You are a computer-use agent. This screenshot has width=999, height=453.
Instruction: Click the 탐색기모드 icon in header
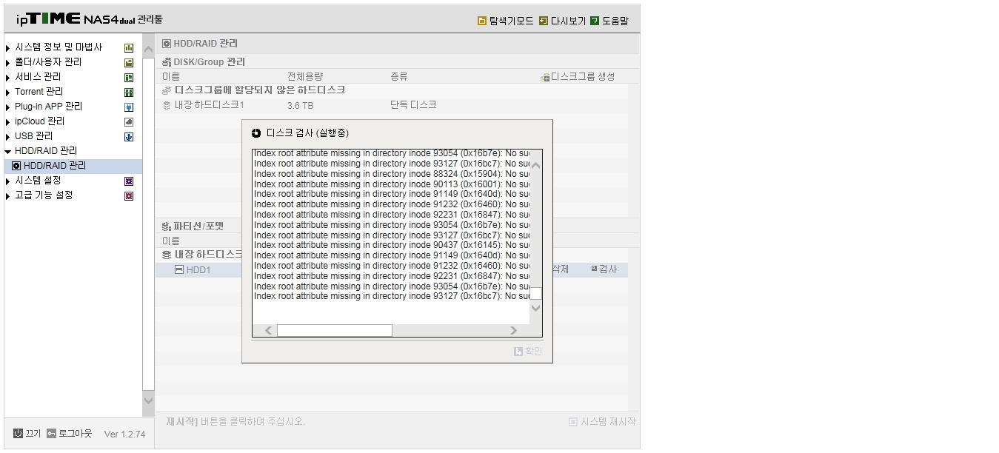[x=482, y=21]
